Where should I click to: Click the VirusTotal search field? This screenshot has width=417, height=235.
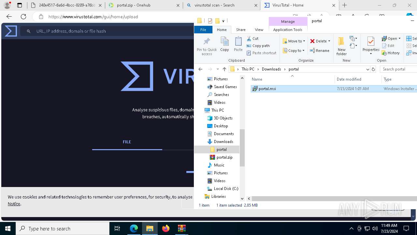click(x=108, y=31)
